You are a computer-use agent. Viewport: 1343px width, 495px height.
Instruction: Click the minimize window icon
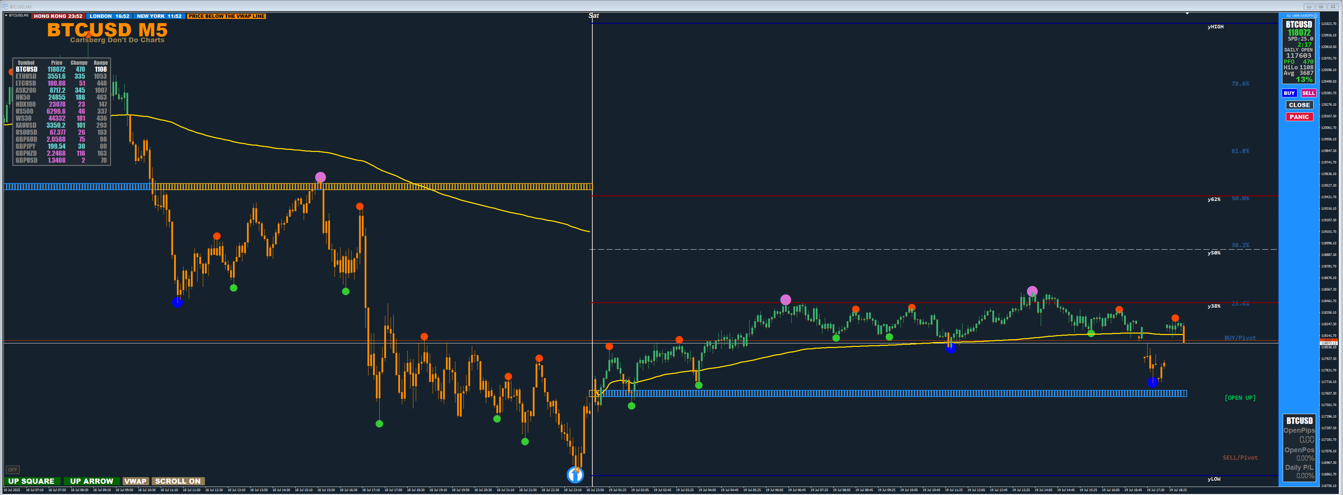[x=1309, y=7]
